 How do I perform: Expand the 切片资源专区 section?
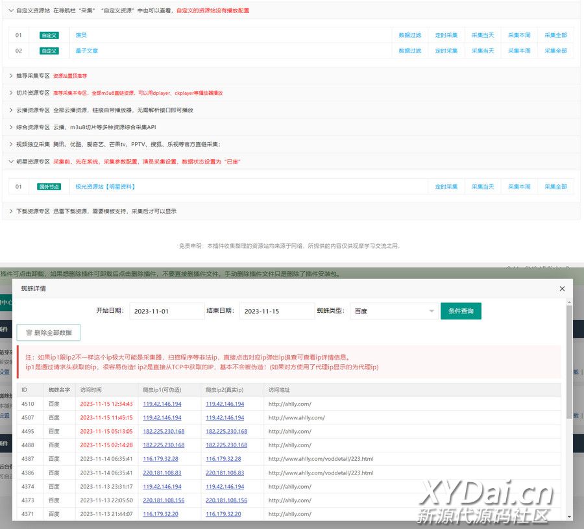coord(11,93)
